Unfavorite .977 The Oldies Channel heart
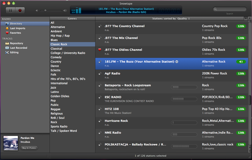Screen dimensions: 252x160 click(x=100, y=50)
